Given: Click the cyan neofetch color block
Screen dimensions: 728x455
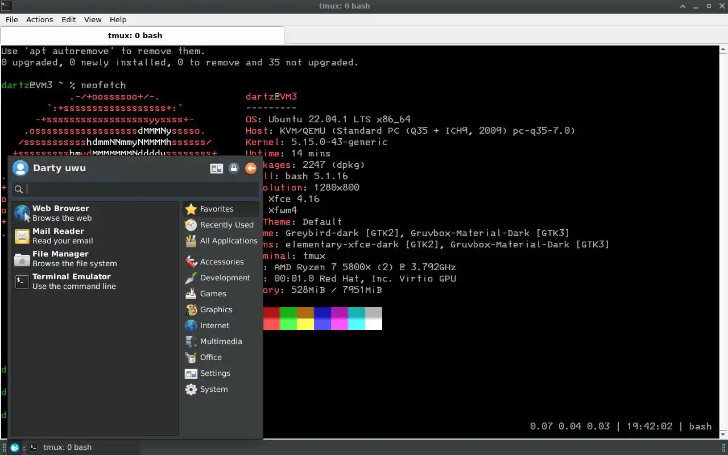Looking at the screenshot, I should [357, 318].
